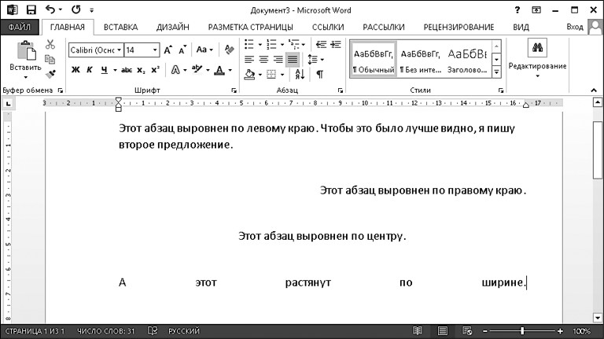
Task: Click the zoom slider handle
Action: point(523,331)
